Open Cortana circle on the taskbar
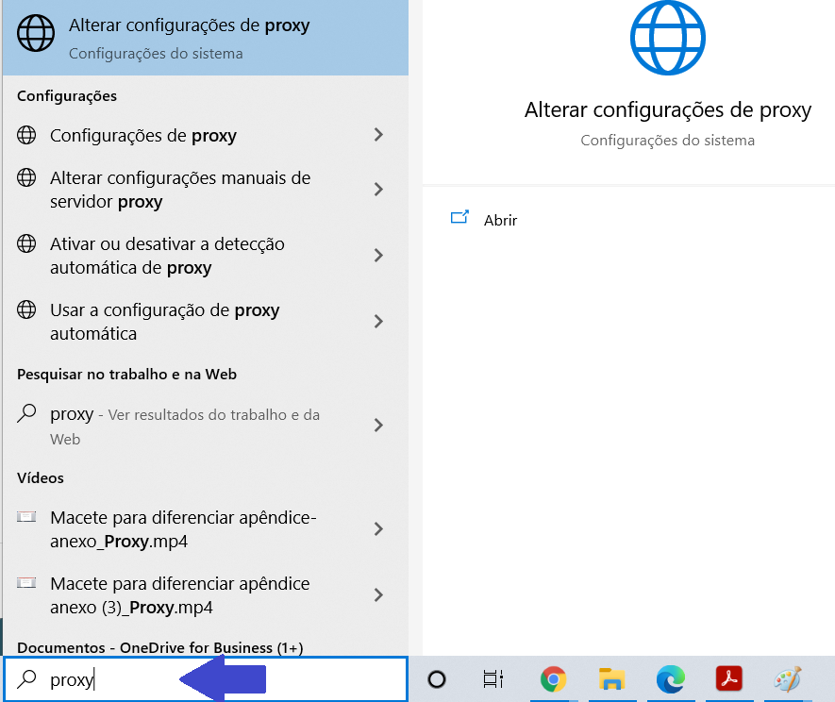Image resolution: width=835 pixels, height=702 pixels. click(437, 679)
